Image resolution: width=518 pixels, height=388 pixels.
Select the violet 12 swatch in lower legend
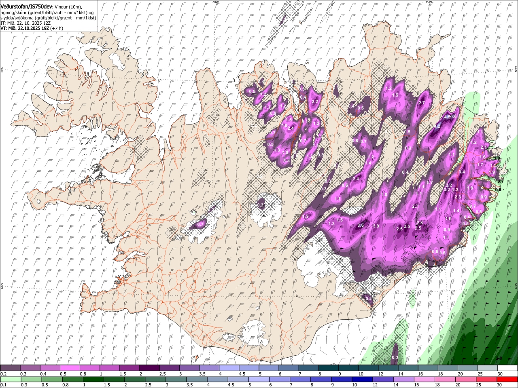coord(383,380)
